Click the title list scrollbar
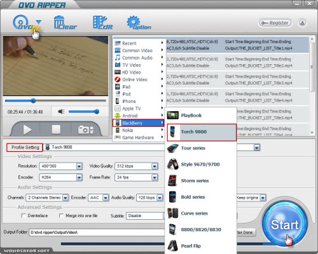 [312, 67]
